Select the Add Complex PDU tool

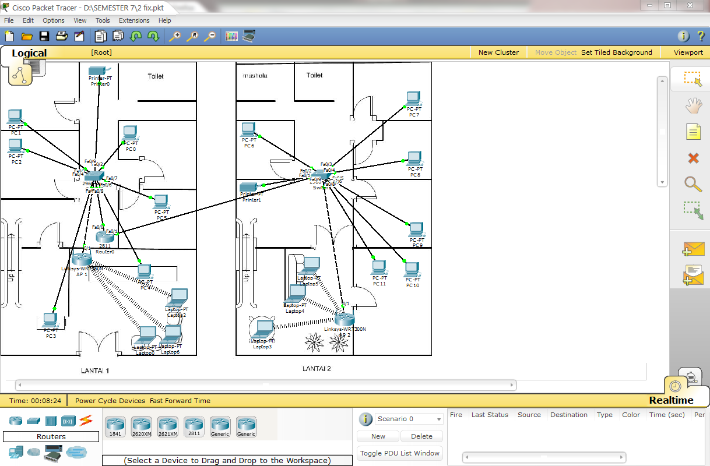tap(693, 275)
